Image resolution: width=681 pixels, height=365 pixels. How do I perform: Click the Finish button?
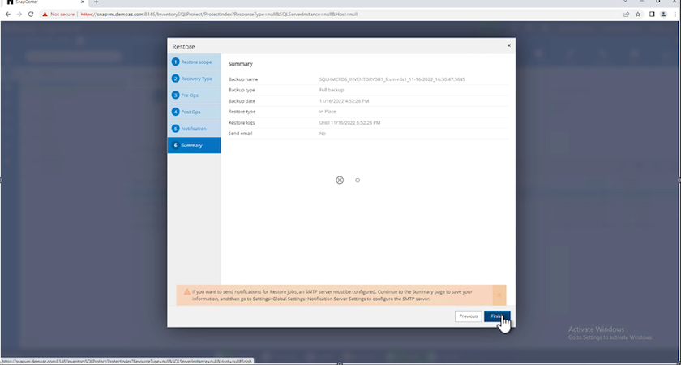[x=497, y=316]
